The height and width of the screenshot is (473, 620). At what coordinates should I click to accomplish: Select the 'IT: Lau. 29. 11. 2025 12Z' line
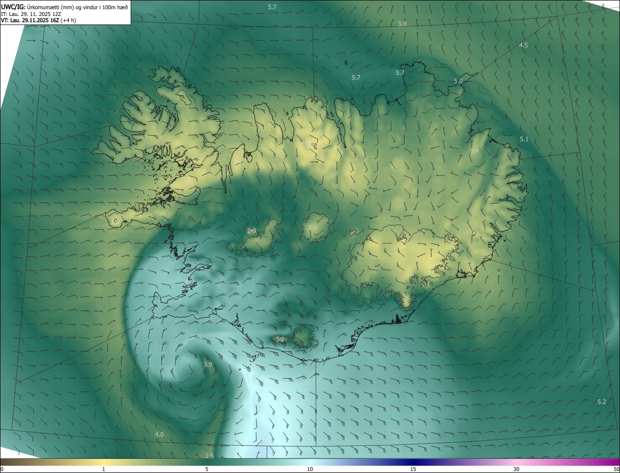31,14
